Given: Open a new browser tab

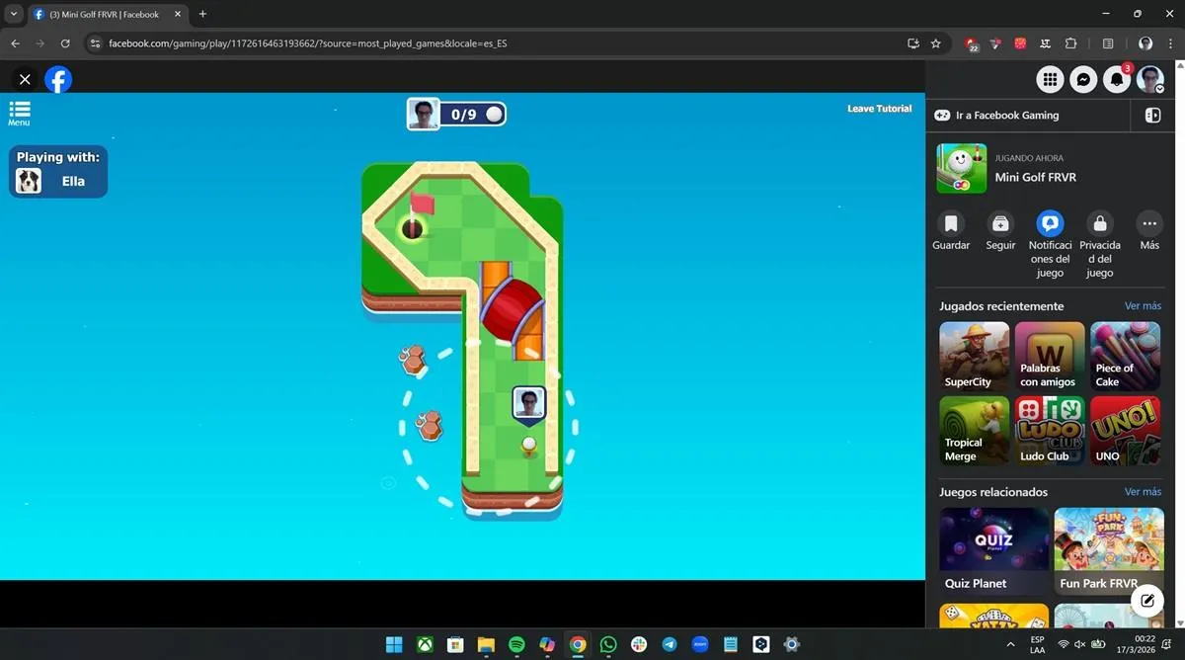Looking at the screenshot, I should pos(202,14).
